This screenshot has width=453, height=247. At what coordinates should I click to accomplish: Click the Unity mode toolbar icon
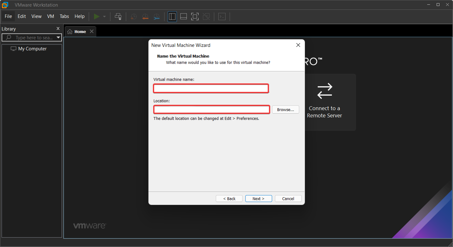(206, 17)
